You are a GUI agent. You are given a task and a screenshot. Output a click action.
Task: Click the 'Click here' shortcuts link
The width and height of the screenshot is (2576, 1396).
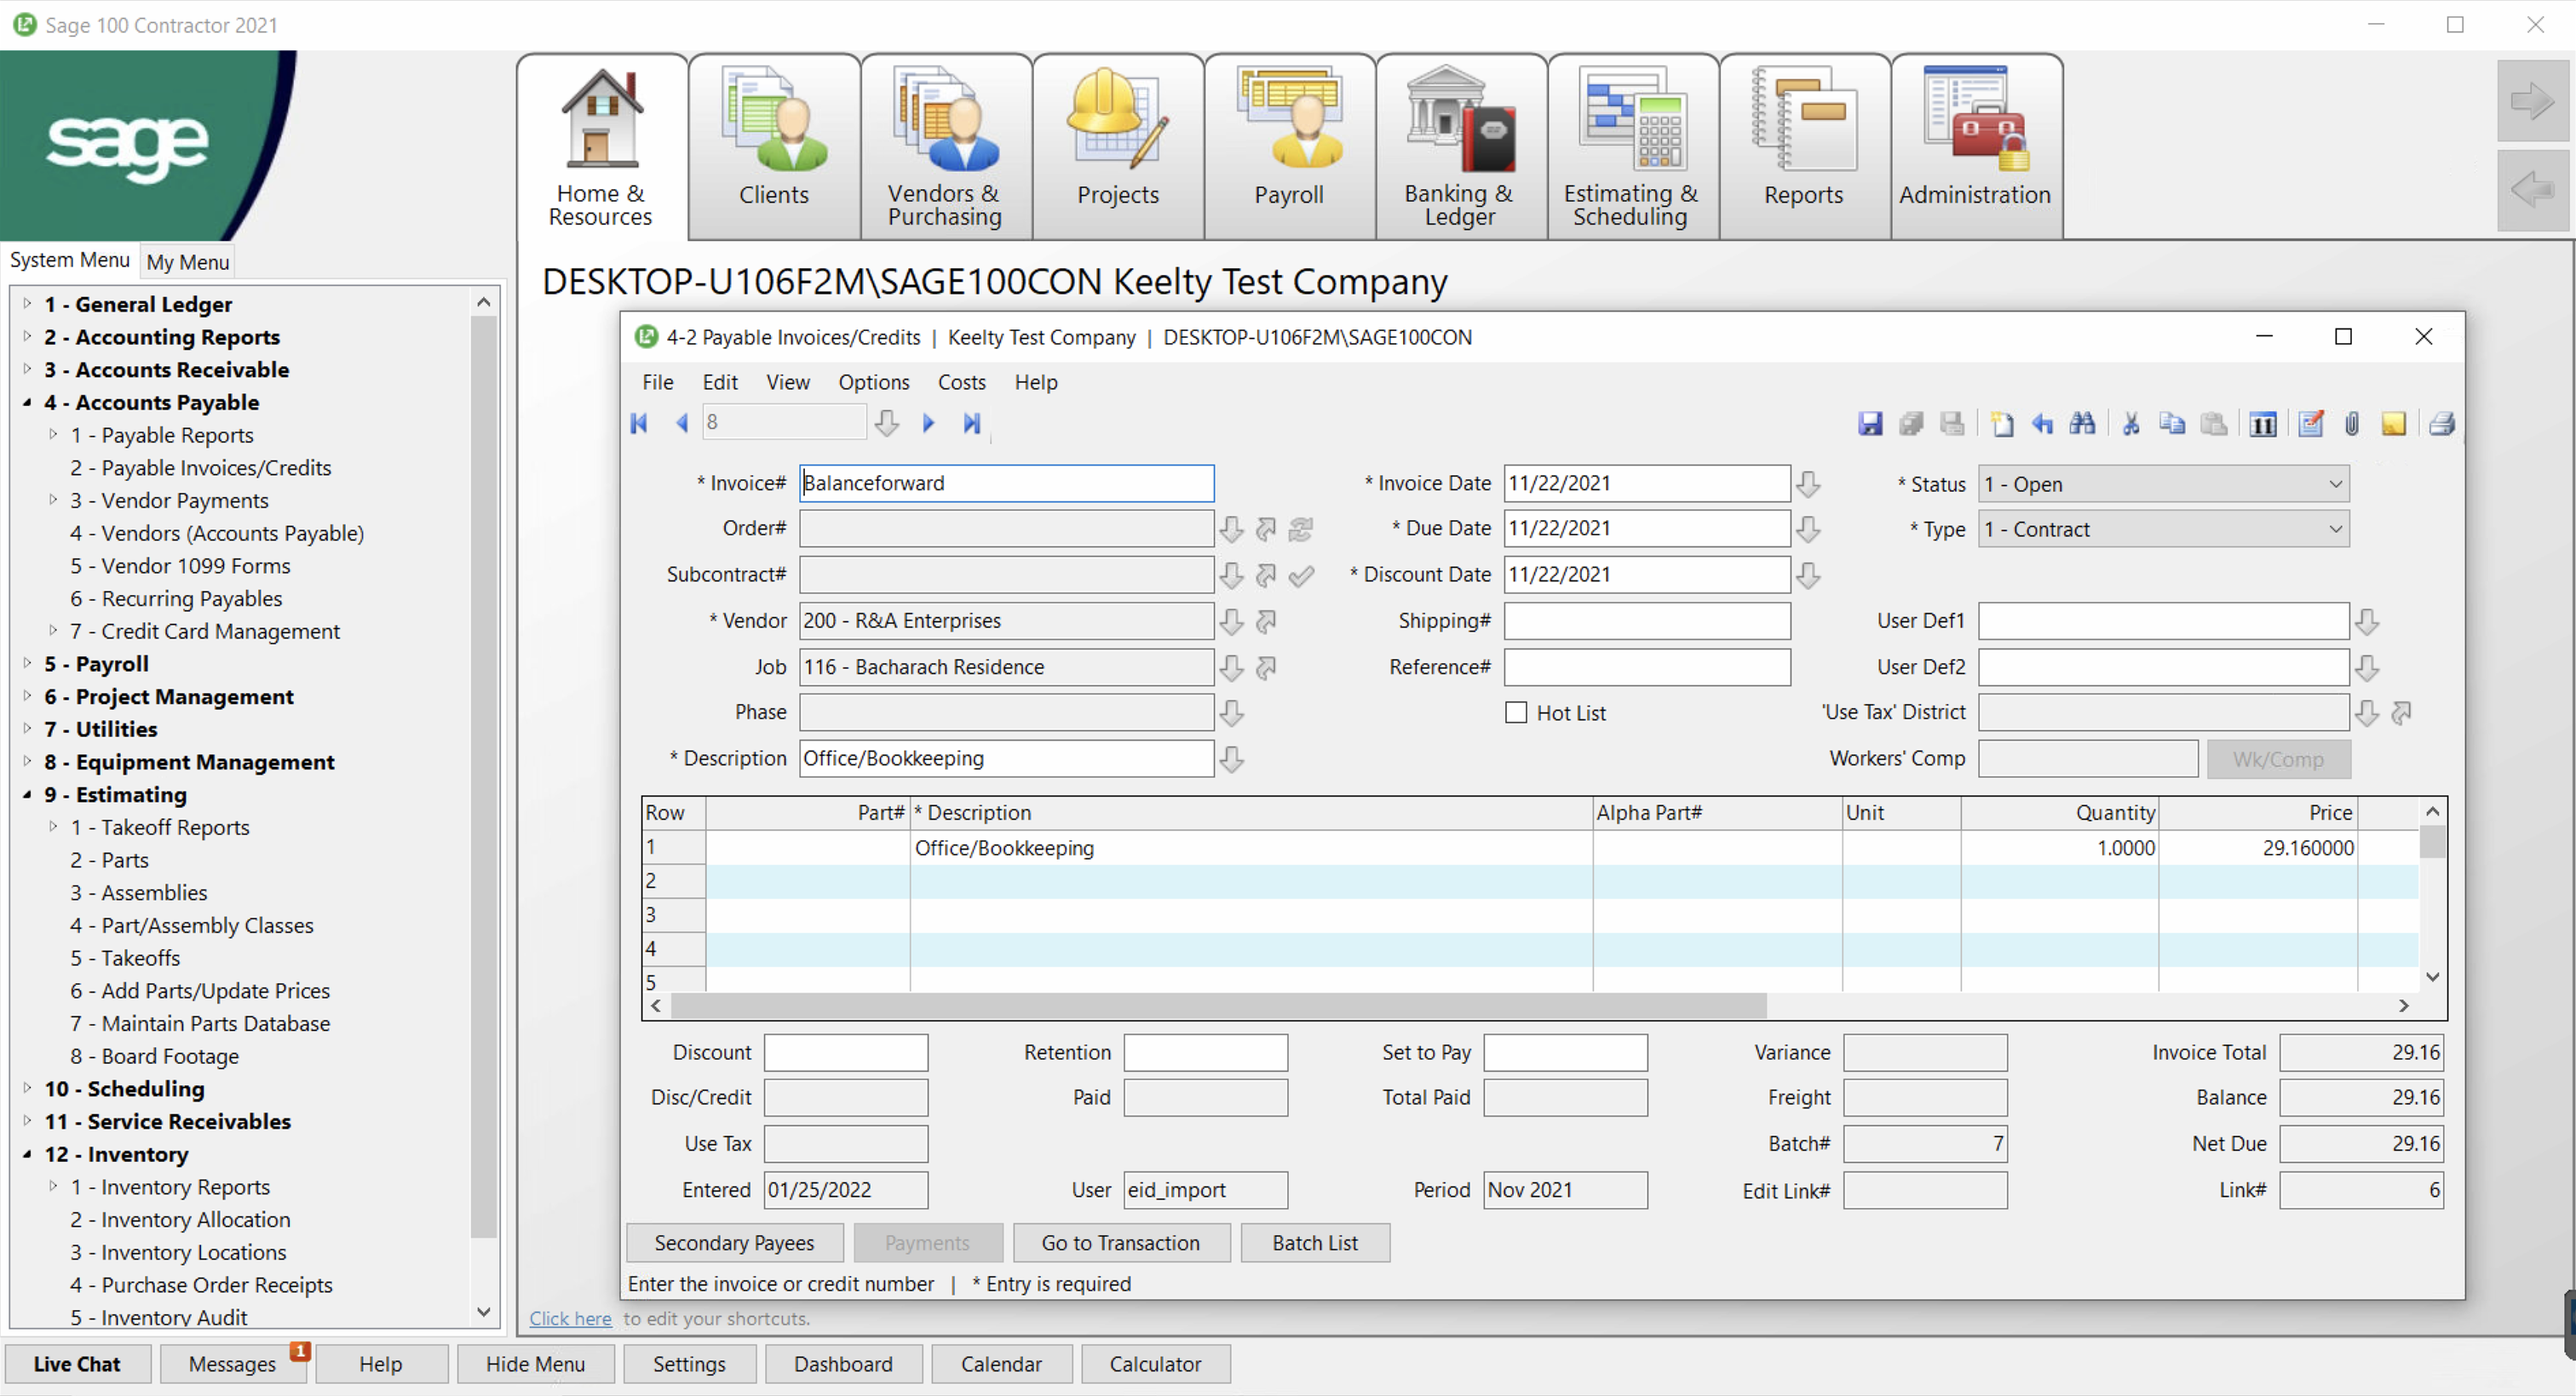tap(570, 1318)
